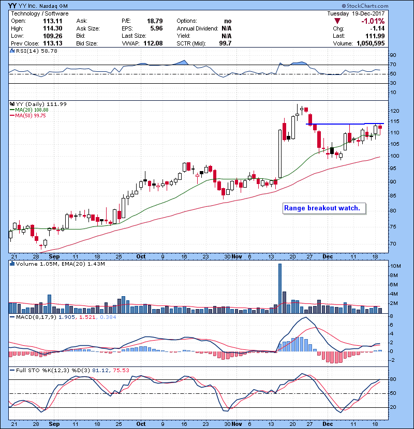This screenshot has width=414, height=429.
Task: Click the "Range breakout watch." annotation box
Action: click(324, 208)
